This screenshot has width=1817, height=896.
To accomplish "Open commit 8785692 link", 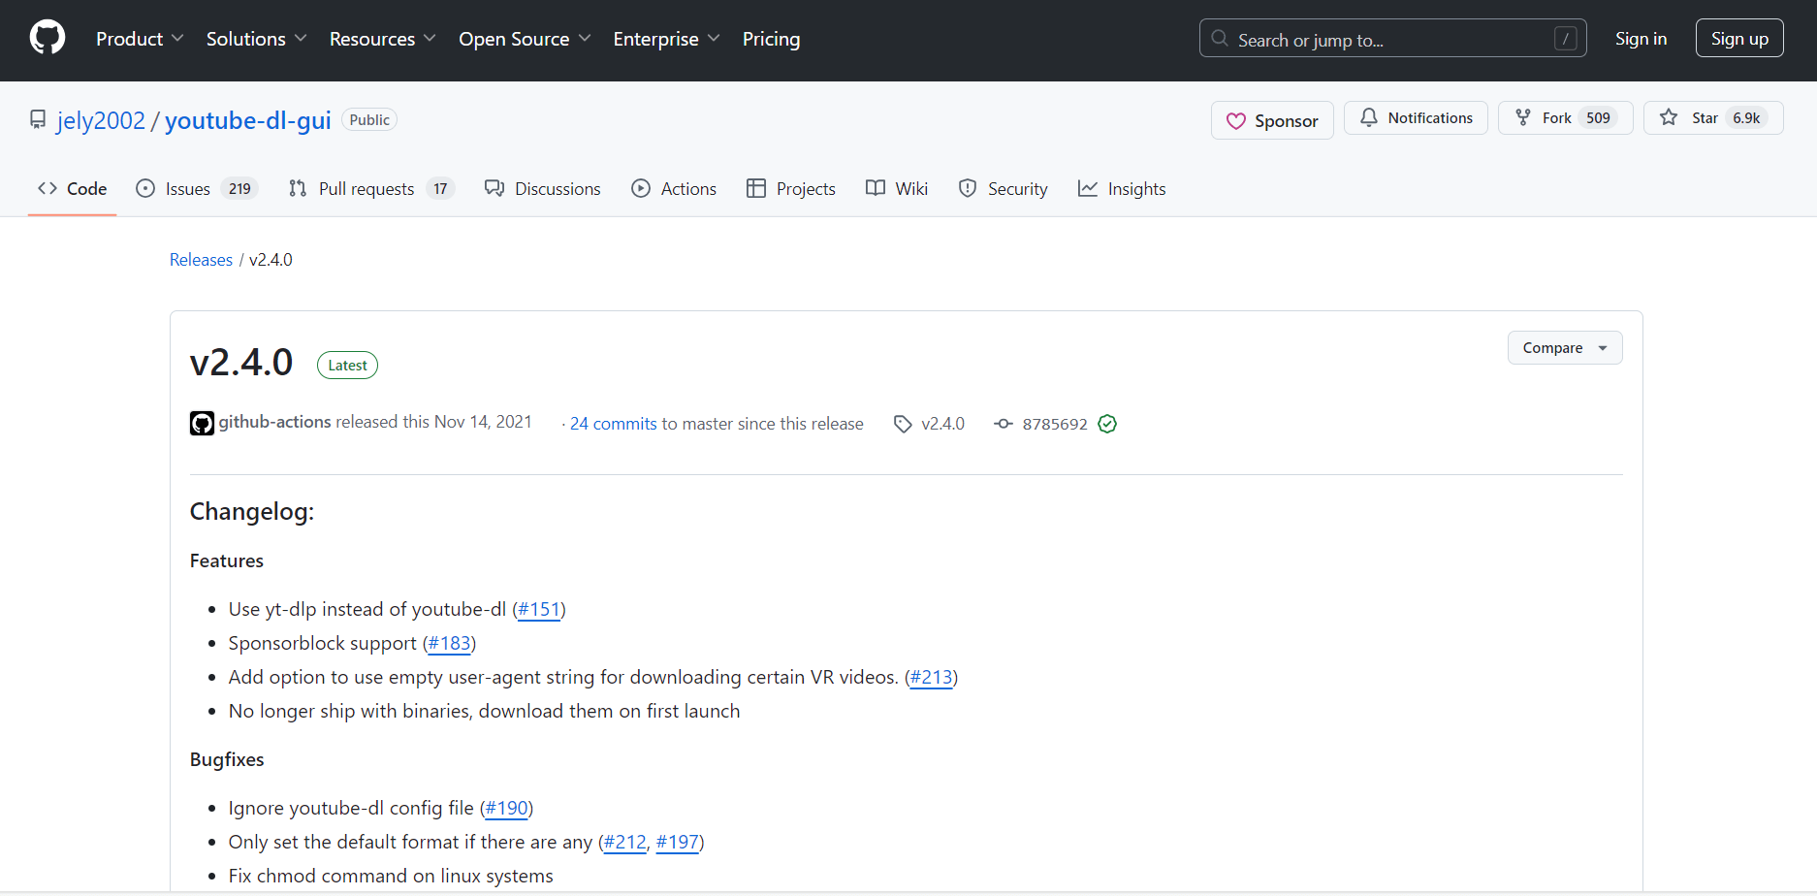I will click(1055, 424).
